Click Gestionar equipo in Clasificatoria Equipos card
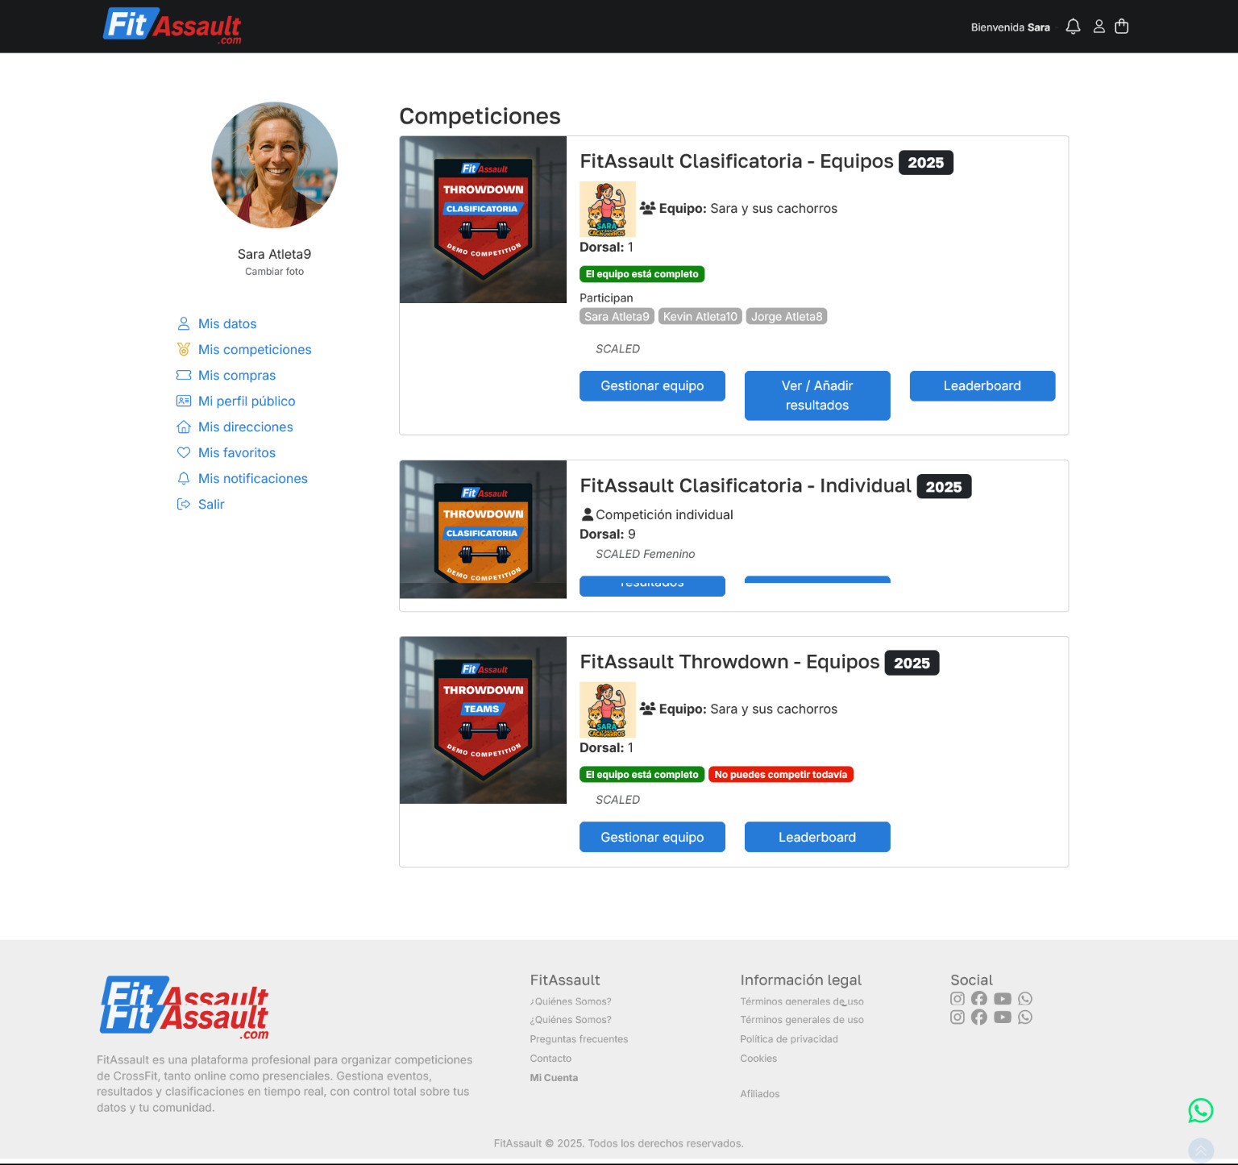Viewport: 1238px width, 1165px height. pyautogui.click(x=652, y=385)
